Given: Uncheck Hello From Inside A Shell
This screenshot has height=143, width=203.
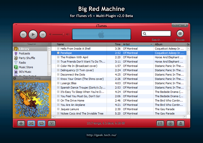Looking at the screenshot, I should click(x=58, y=49).
